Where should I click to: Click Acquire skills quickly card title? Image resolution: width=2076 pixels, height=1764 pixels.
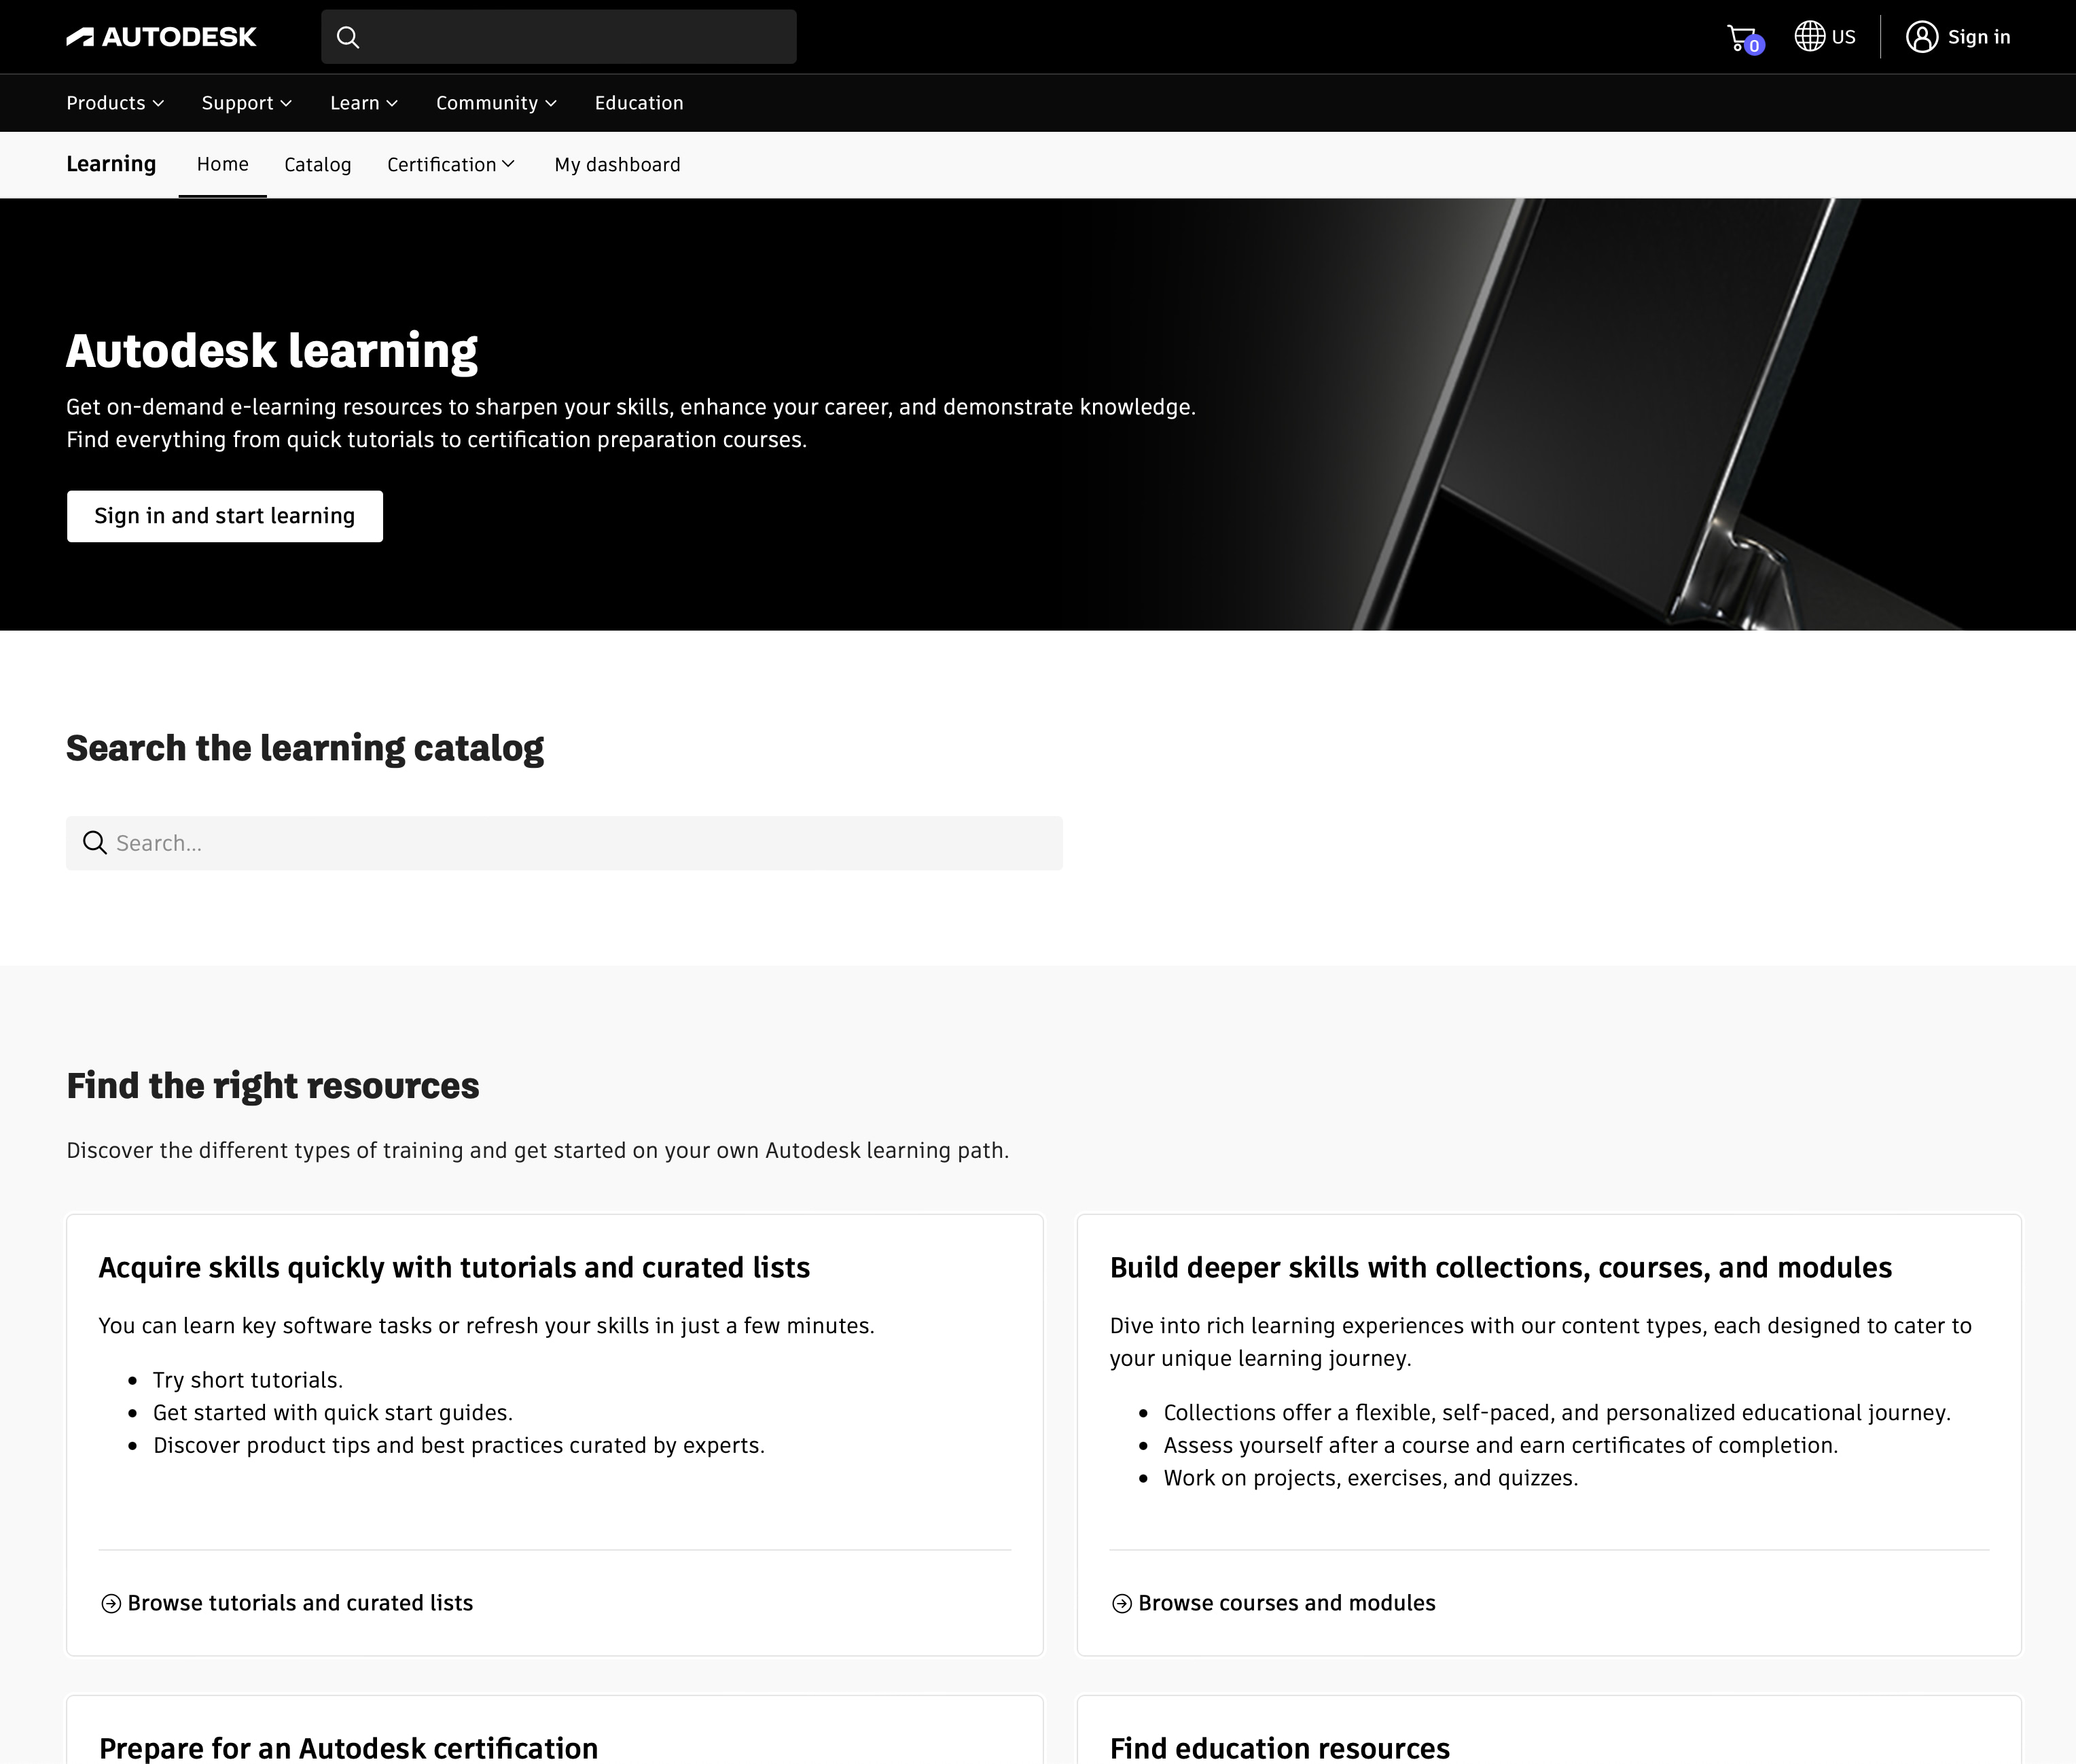pos(454,1268)
